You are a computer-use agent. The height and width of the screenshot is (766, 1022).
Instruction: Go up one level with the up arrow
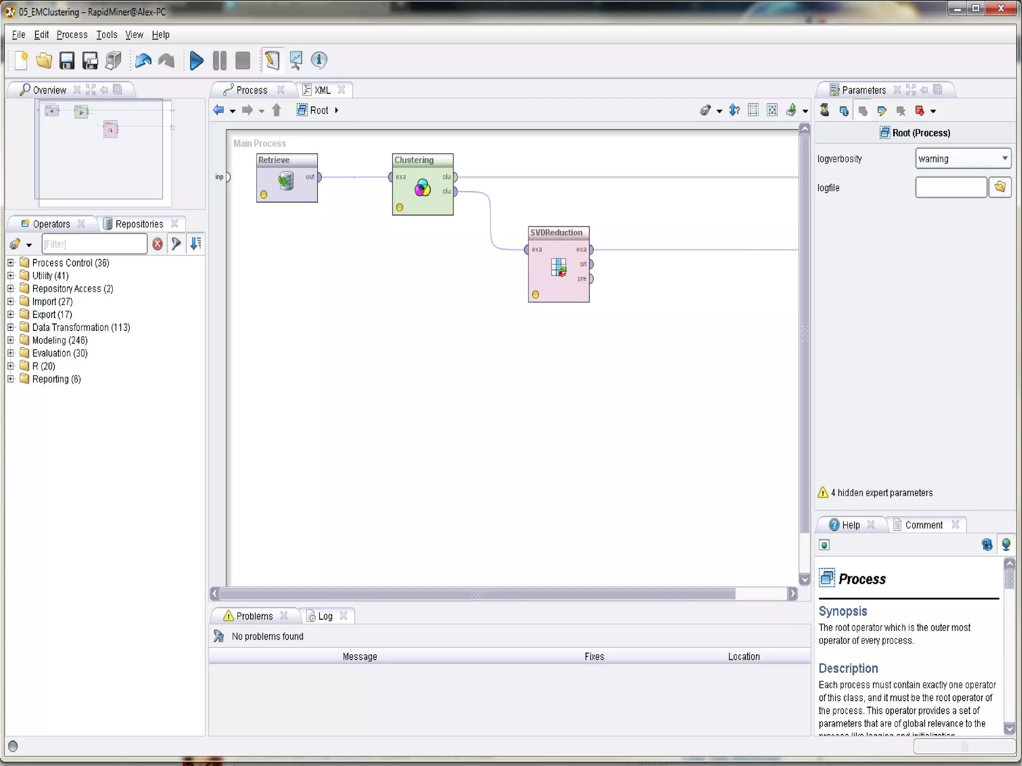(x=276, y=110)
